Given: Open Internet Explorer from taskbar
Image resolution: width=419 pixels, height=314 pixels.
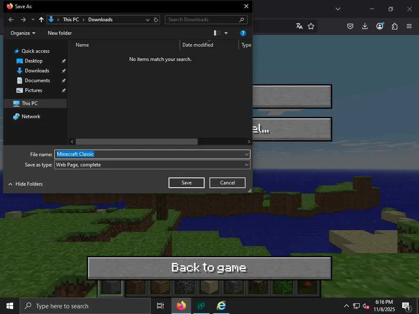Looking at the screenshot, I should pos(221,306).
